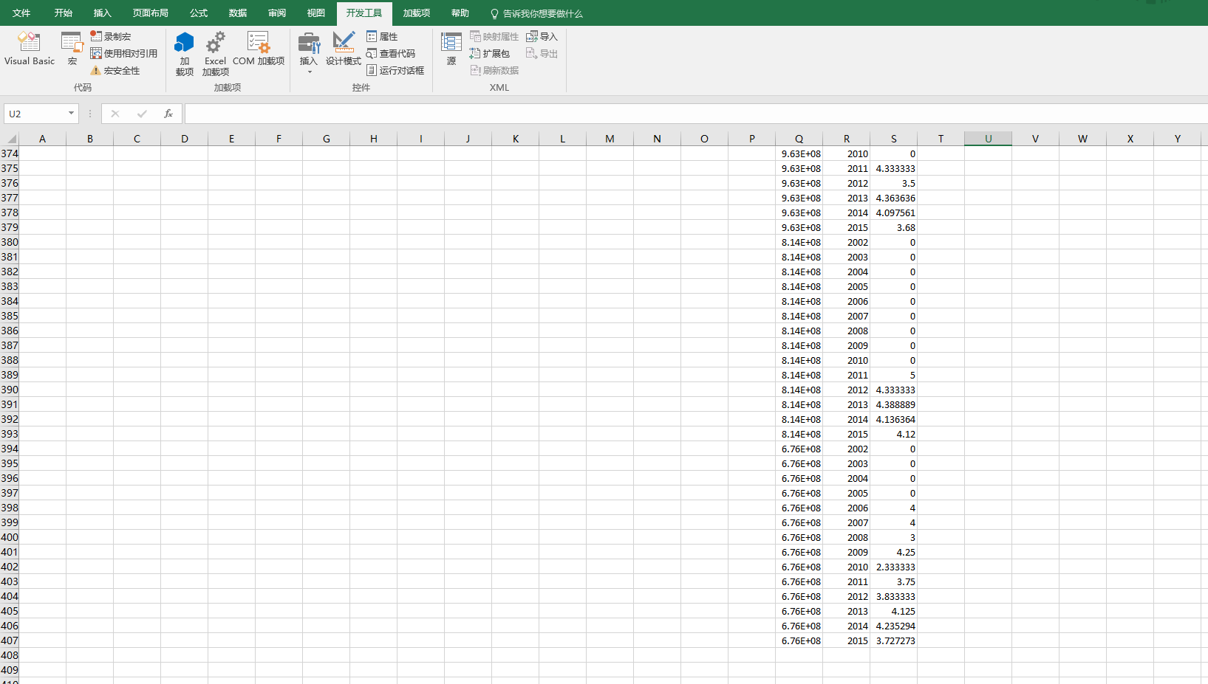Switch to the Insert (插入) ribbon tab
1208x684 pixels.
[102, 13]
